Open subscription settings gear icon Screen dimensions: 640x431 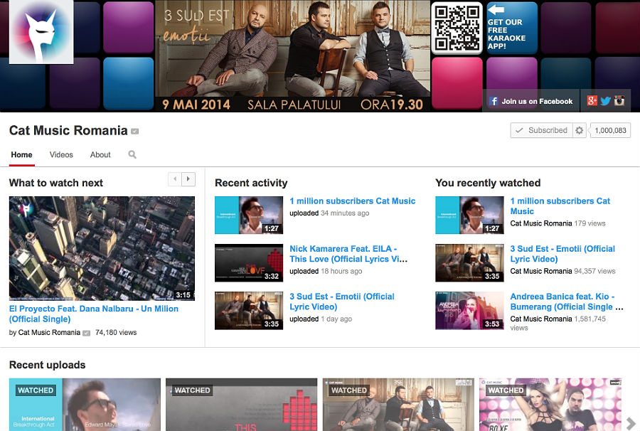click(x=579, y=130)
